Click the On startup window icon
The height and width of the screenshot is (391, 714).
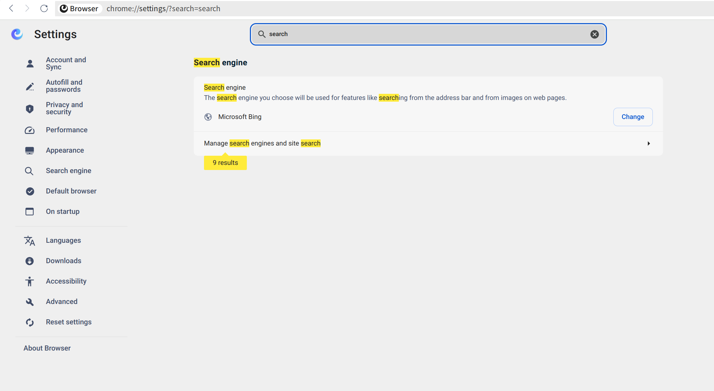(x=30, y=212)
